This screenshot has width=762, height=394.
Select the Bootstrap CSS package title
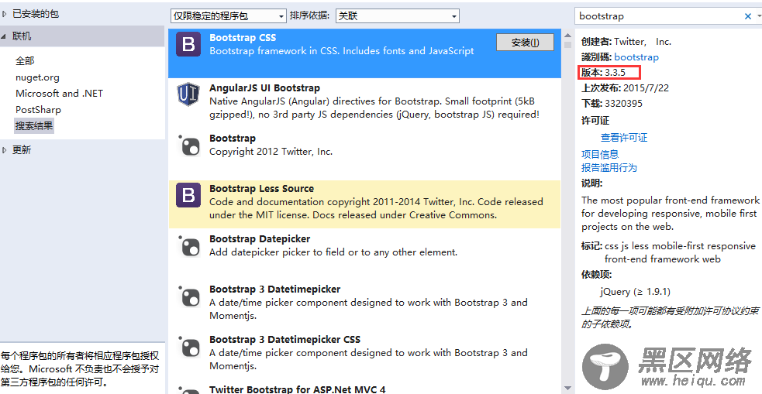243,37
